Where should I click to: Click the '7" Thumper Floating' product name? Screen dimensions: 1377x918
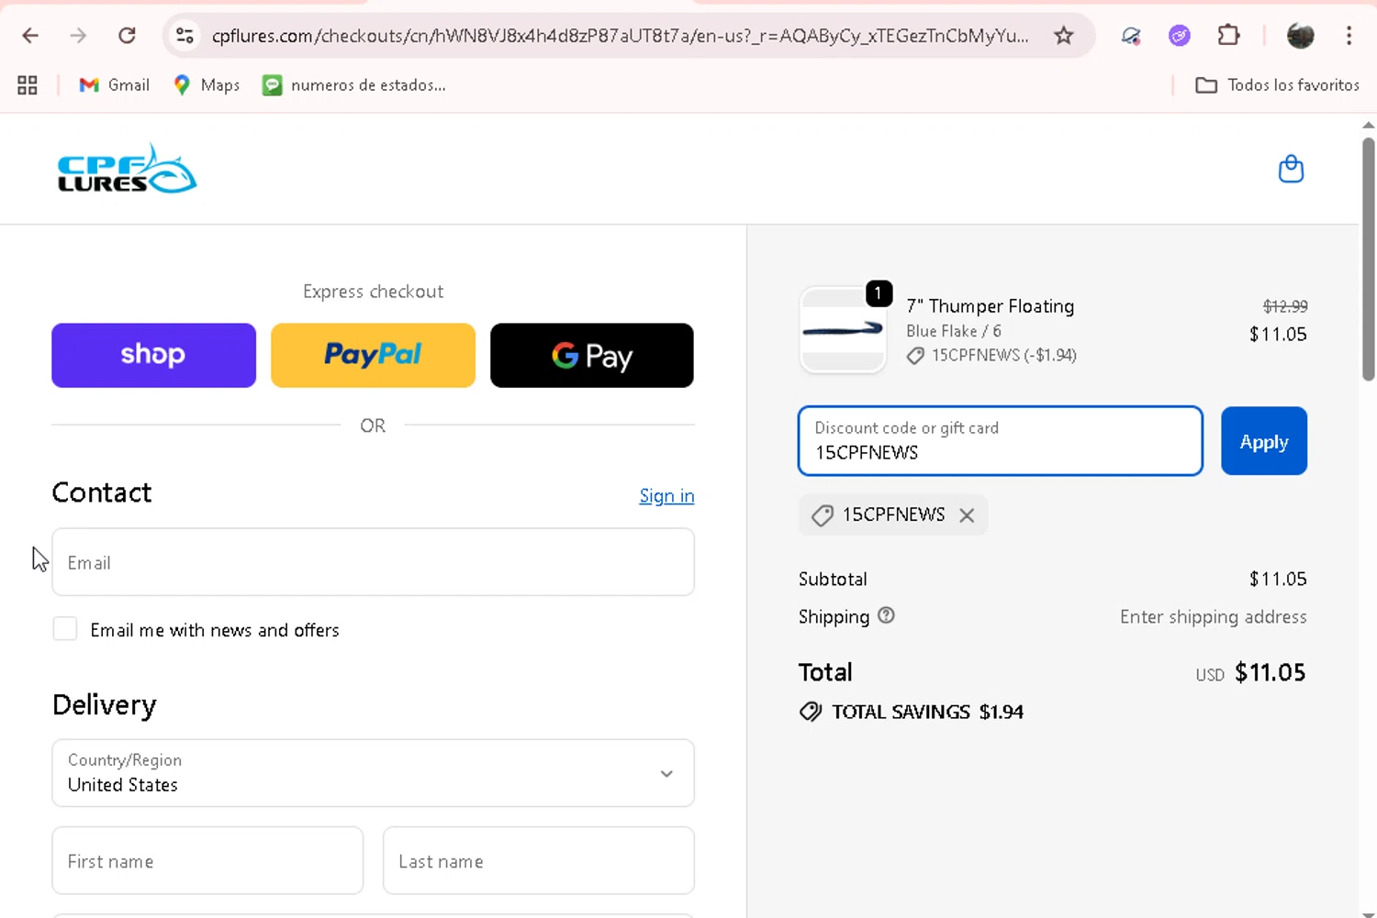click(991, 306)
